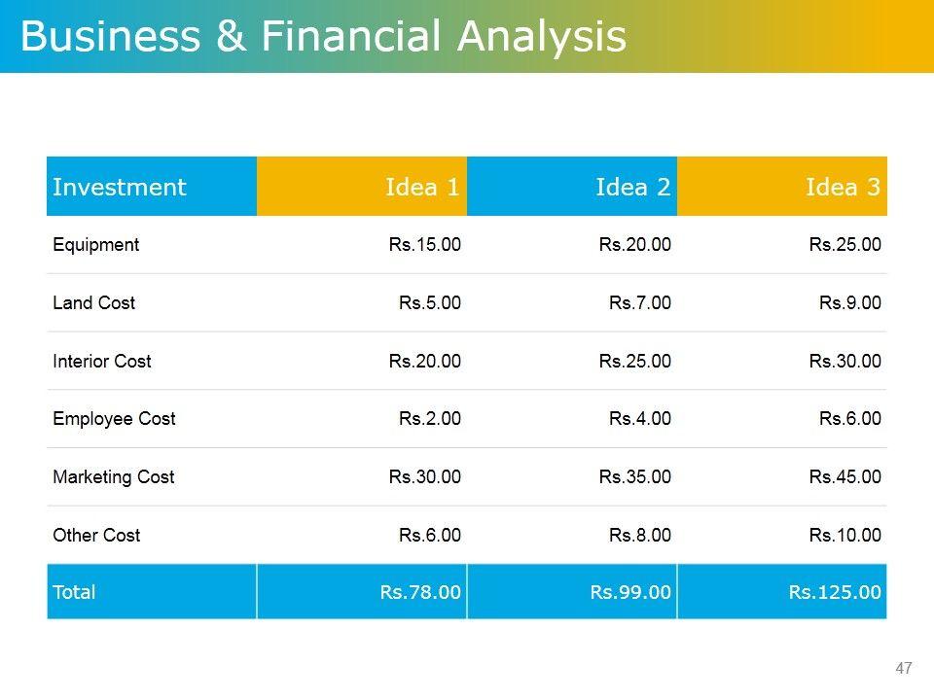Screen dimensions: 934x700
Task: Click the slide number 47
Action: coord(904,668)
